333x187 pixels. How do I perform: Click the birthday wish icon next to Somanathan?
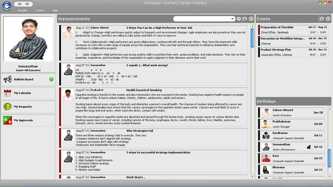coord(309,147)
